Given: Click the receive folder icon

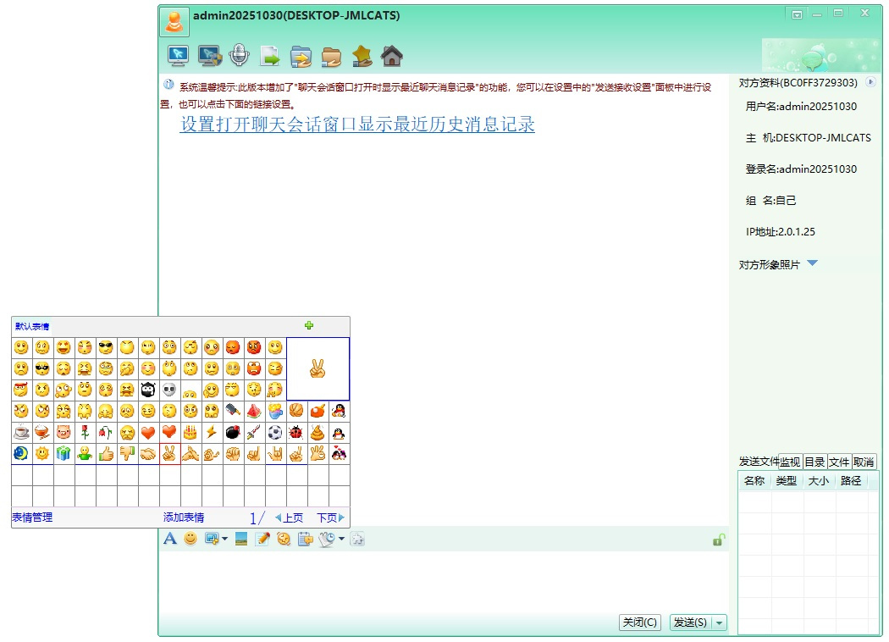Looking at the screenshot, I should click(x=331, y=56).
